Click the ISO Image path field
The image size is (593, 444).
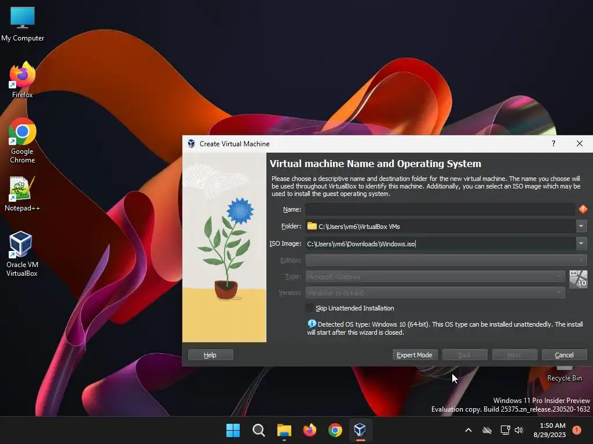(x=440, y=243)
